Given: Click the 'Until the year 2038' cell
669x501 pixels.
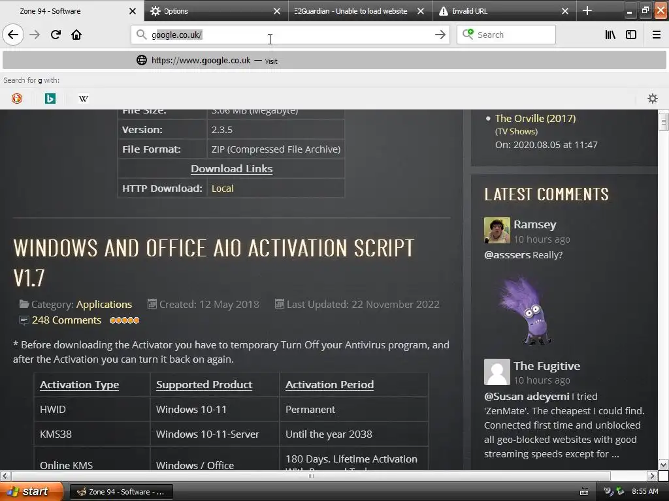Looking at the screenshot, I should pos(353,434).
